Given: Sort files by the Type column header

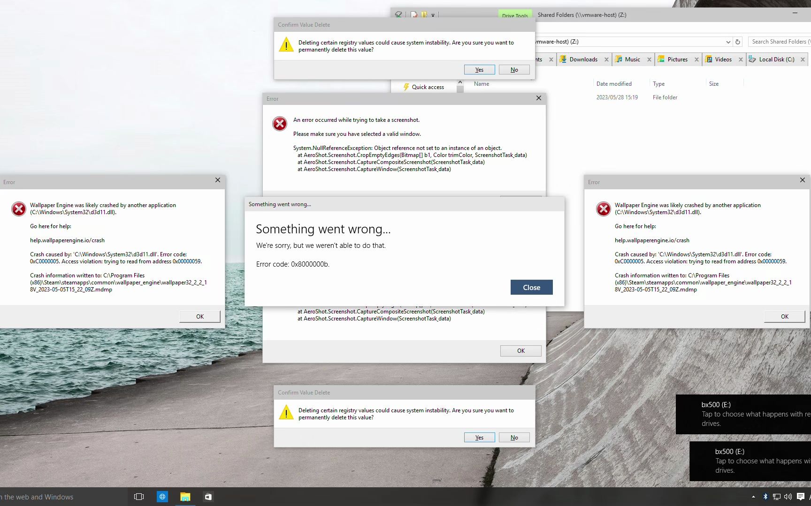Looking at the screenshot, I should (x=658, y=84).
